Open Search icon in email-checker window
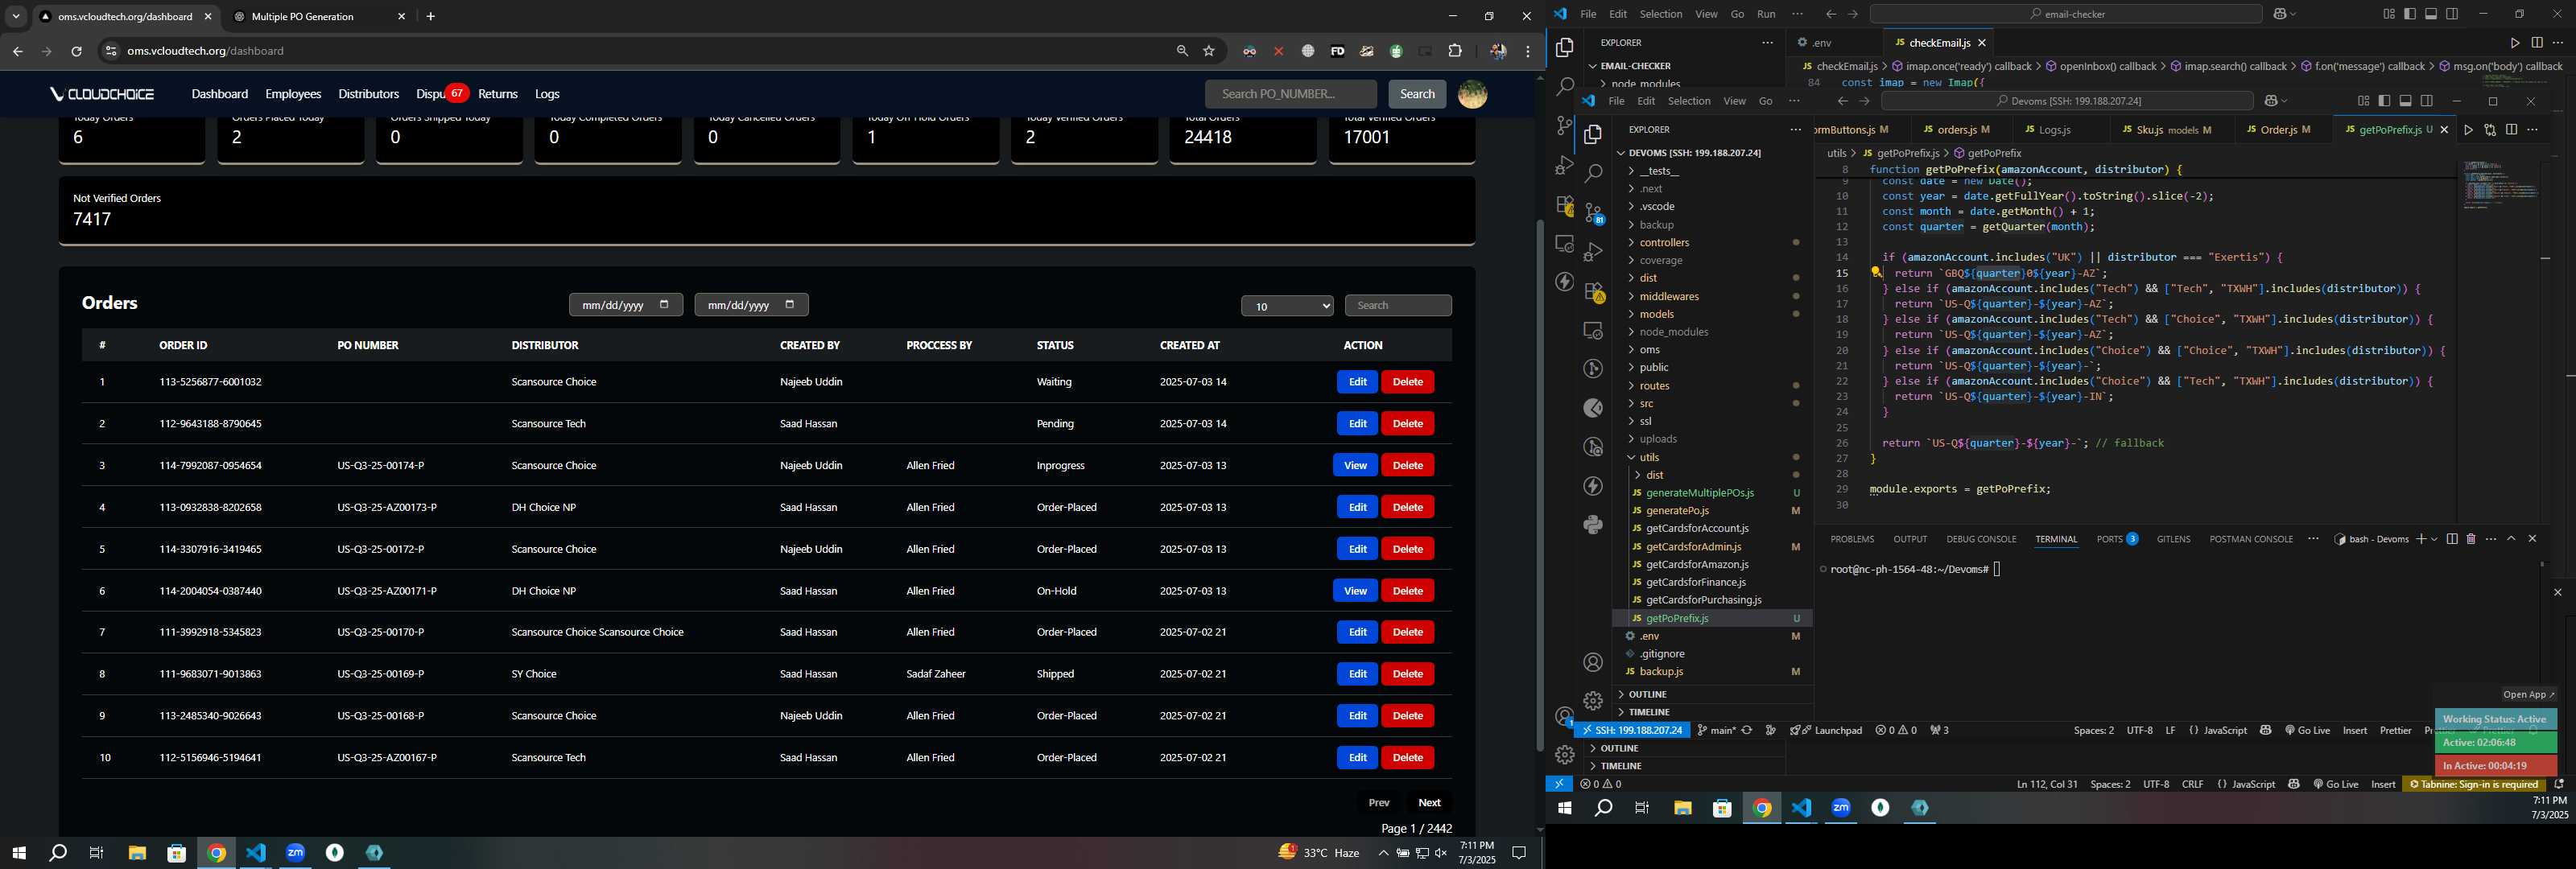2576x869 pixels. click(1565, 87)
